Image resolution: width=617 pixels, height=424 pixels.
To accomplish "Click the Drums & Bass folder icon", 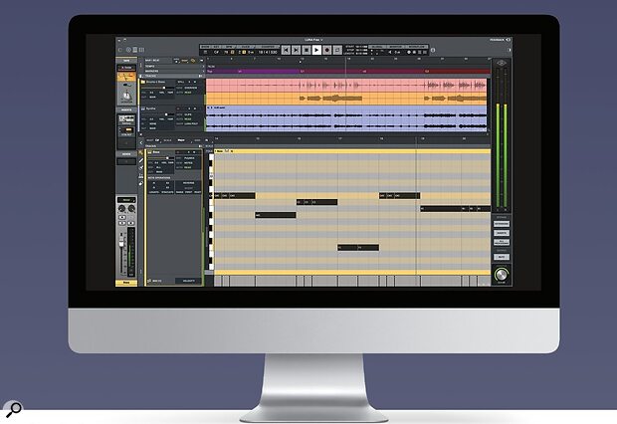I will click(x=143, y=82).
